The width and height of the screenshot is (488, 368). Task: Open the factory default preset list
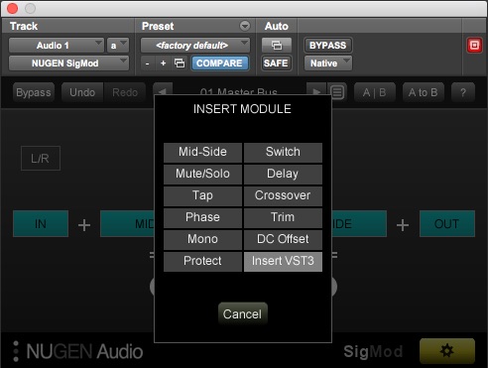(195, 46)
